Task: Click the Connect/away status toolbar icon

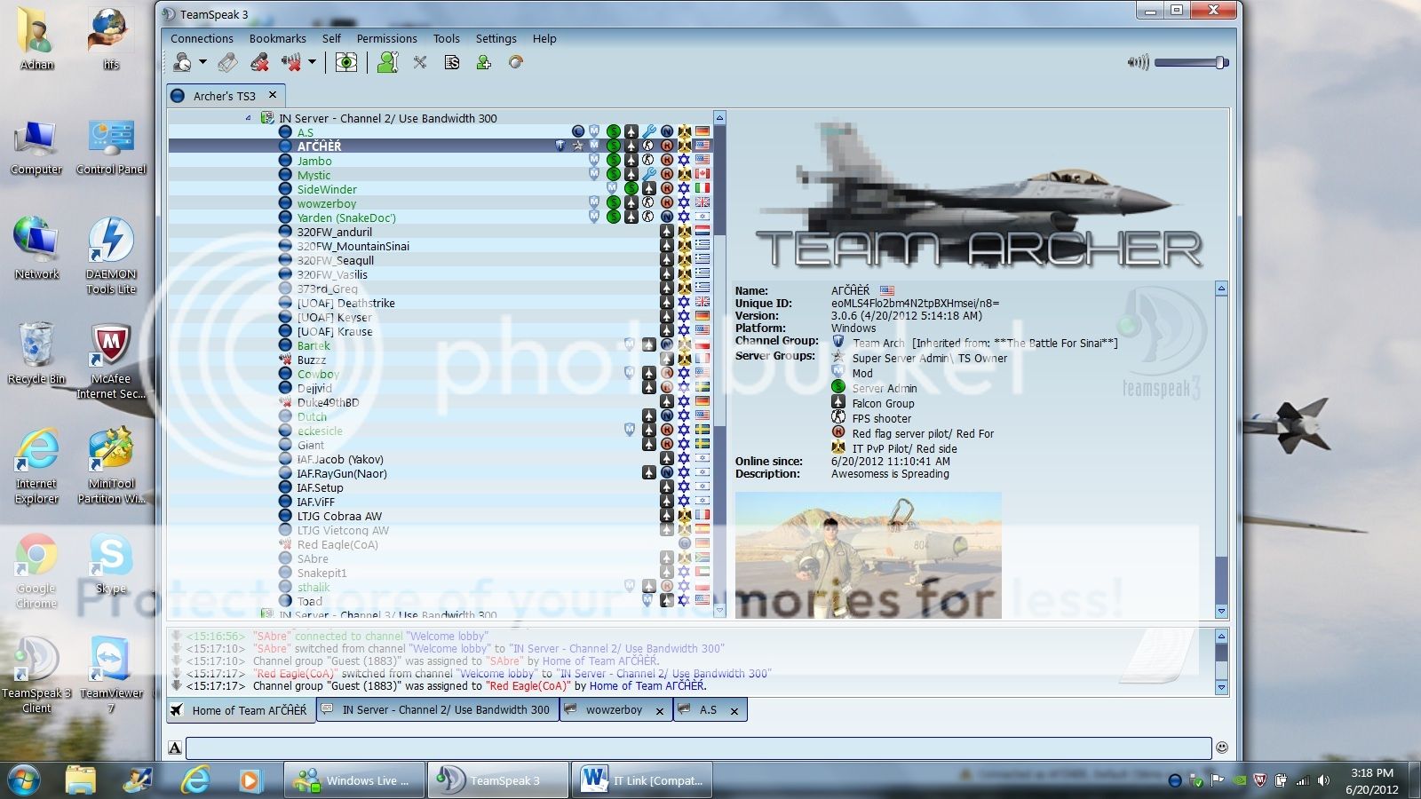Action: tap(183, 62)
